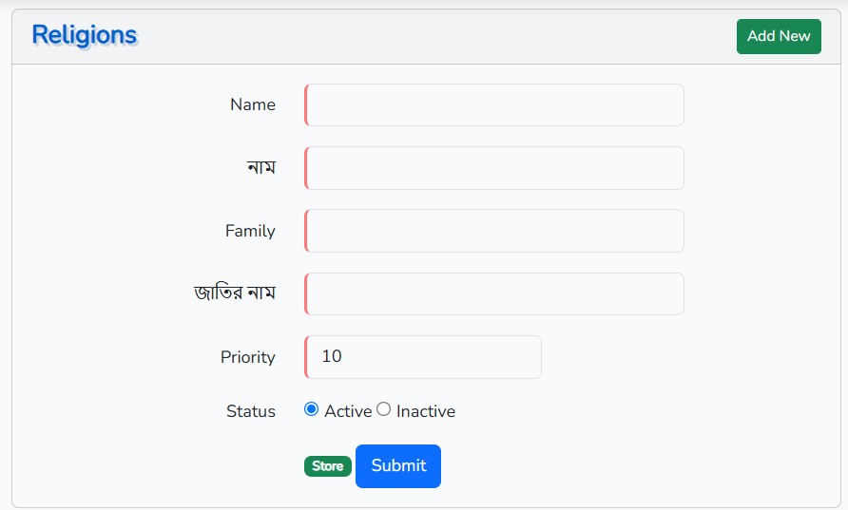Click into the Family text field
848x510 pixels.
pyautogui.click(x=494, y=231)
